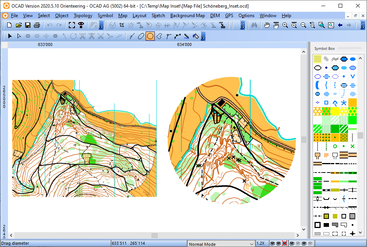
Task: Open the Symbol menu
Action: [x=105, y=16]
